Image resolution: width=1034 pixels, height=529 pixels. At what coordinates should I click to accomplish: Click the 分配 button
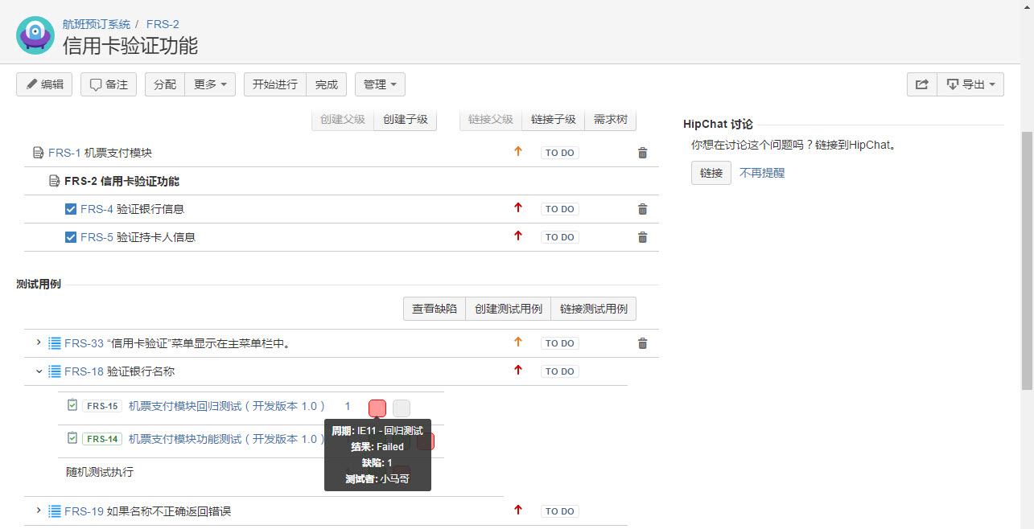pos(165,84)
